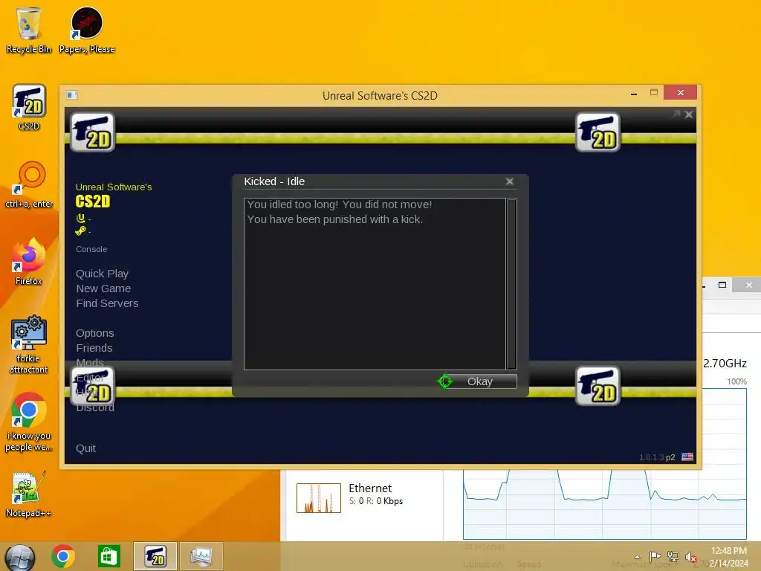Select the Chrome 'i know you people' shortcut
The width and height of the screenshot is (761, 571).
click(x=29, y=422)
